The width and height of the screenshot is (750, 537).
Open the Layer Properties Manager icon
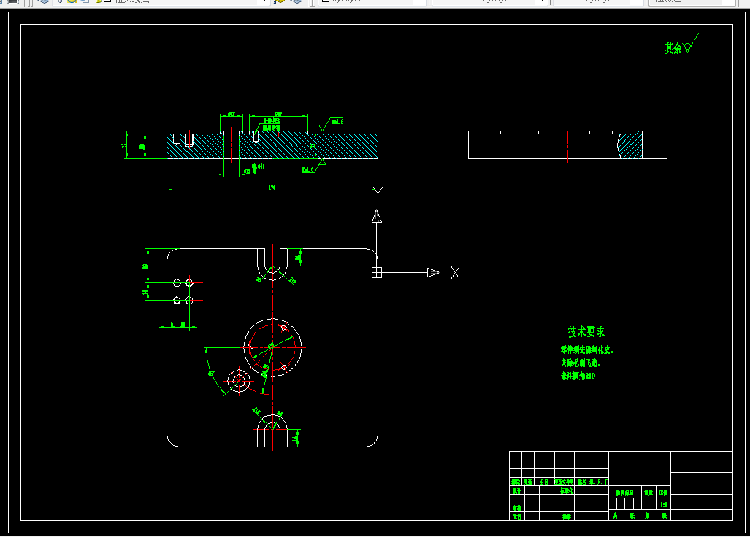[x=43, y=1]
